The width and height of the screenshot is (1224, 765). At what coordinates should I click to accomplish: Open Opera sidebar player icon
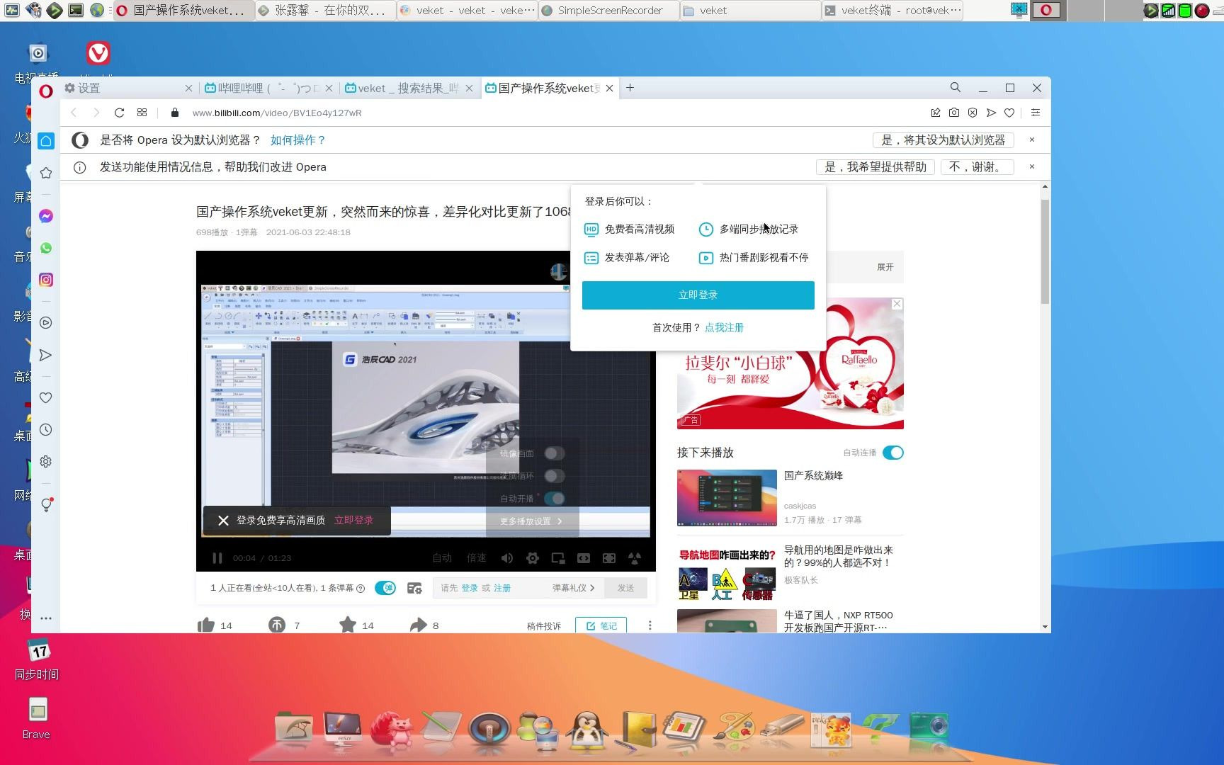(46, 323)
